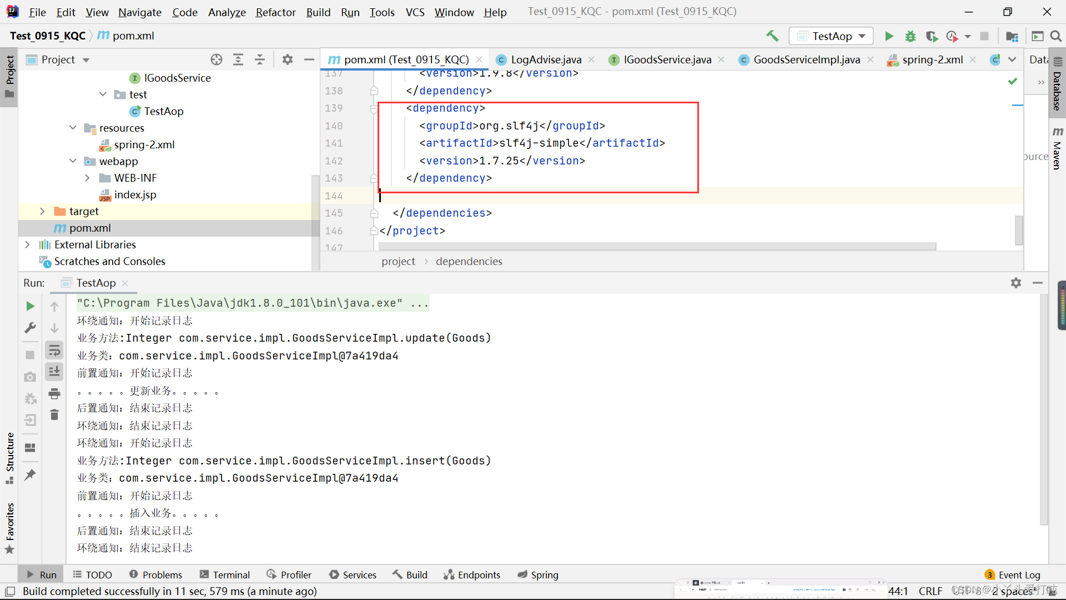
Task: Open the profiler run icon in toolbar
Action: [x=952, y=36]
